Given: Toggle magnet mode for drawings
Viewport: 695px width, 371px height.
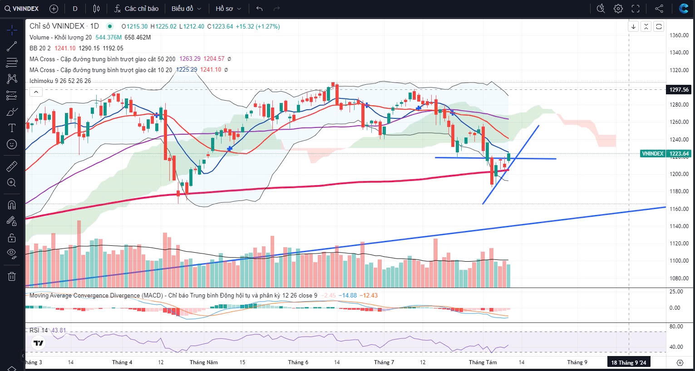Looking at the screenshot, I should click(x=12, y=205).
